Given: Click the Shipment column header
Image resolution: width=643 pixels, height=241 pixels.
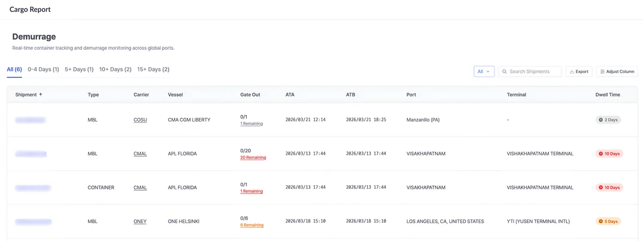Looking at the screenshot, I should (26, 95).
